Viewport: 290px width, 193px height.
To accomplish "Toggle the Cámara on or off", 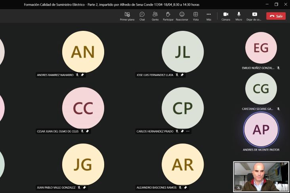I will pyautogui.click(x=226, y=16).
